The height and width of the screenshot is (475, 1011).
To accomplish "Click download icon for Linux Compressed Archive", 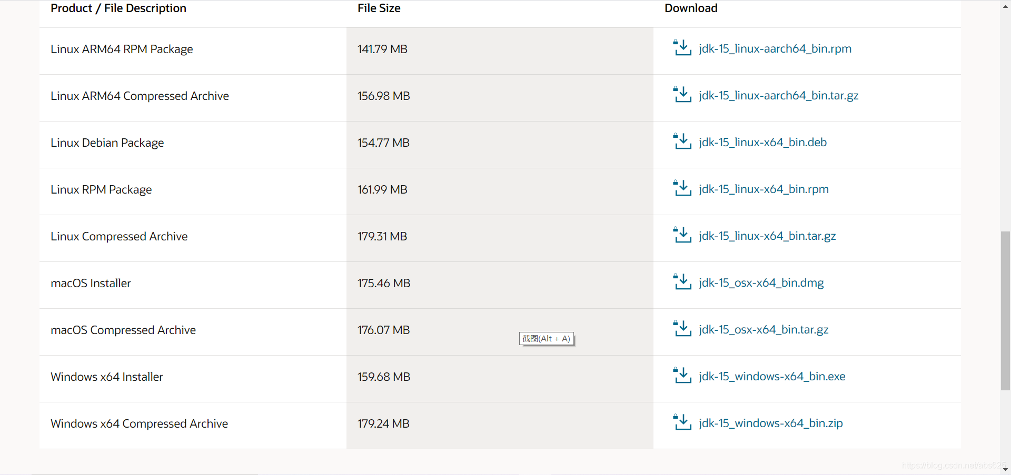I will tap(682, 235).
